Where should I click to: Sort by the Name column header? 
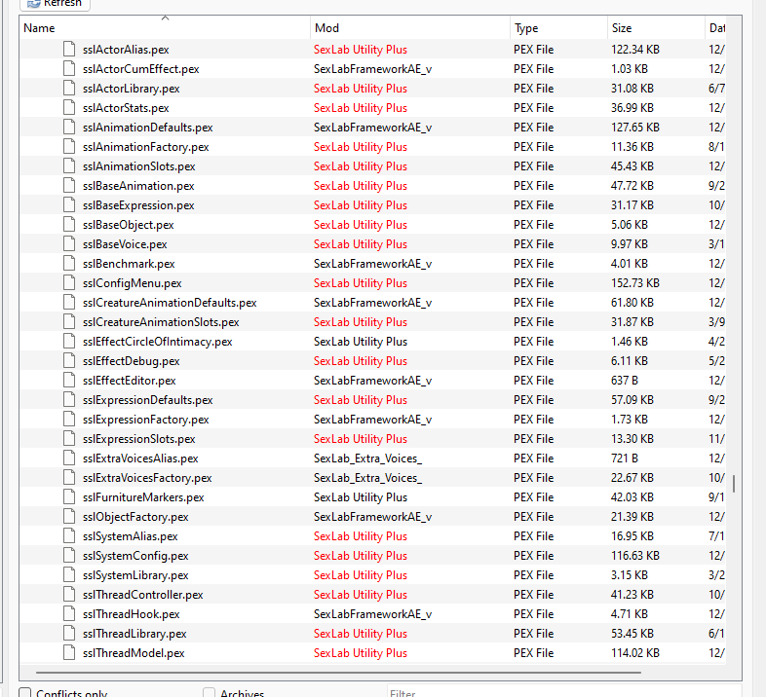coord(165,28)
